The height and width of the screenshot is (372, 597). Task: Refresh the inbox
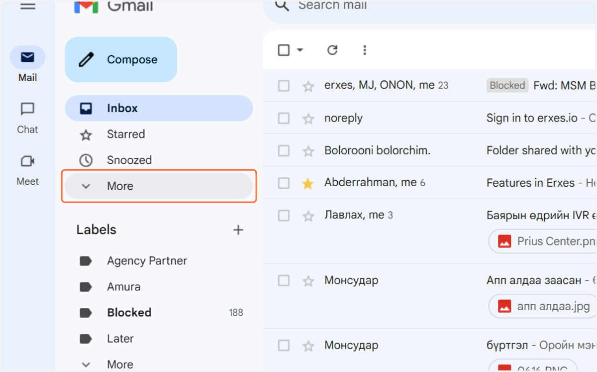coord(332,50)
